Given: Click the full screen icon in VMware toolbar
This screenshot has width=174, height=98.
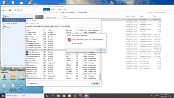Looking at the screenshot, I should click(x=18, y=10).
